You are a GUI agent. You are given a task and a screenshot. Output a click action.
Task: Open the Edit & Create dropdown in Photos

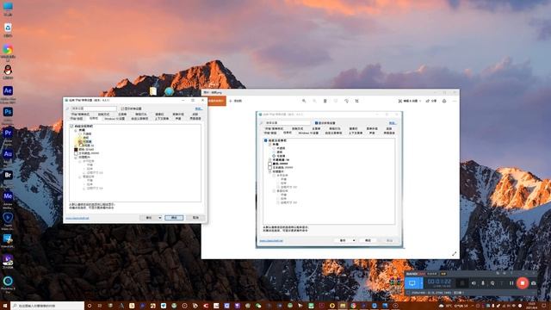pos(410,101)
